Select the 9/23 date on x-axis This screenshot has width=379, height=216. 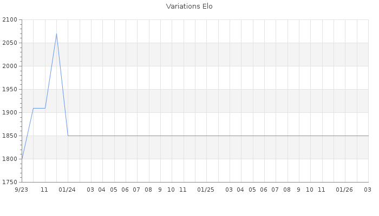(x=22, y=190)
